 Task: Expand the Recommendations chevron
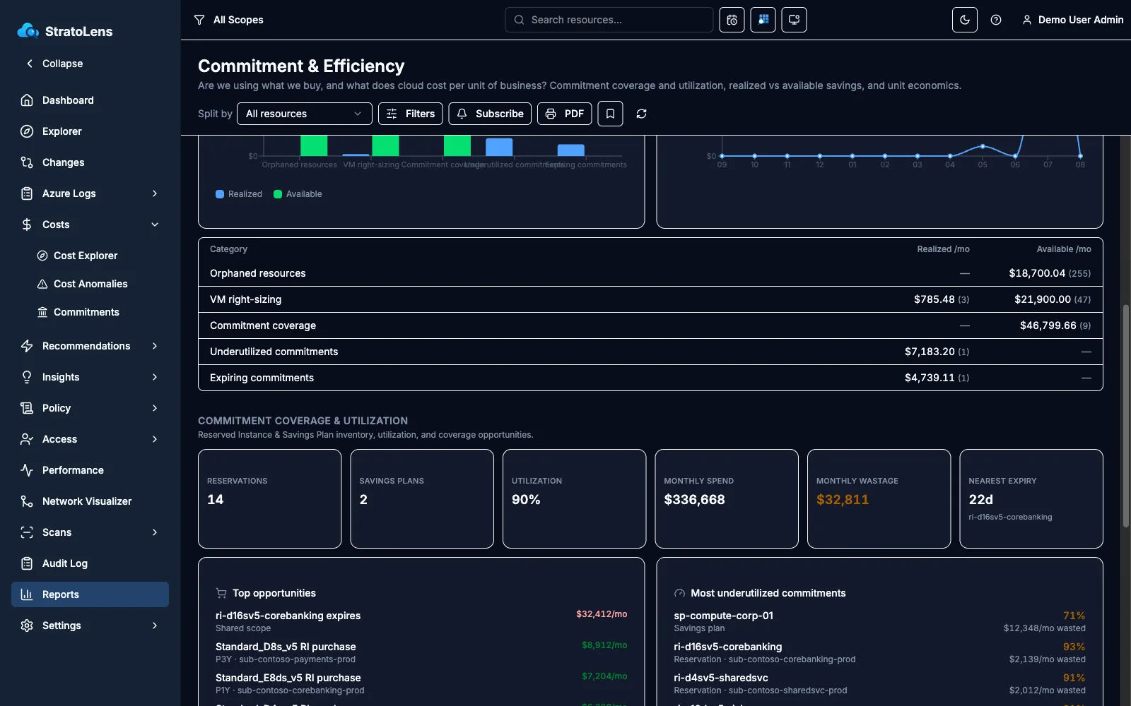155,346
